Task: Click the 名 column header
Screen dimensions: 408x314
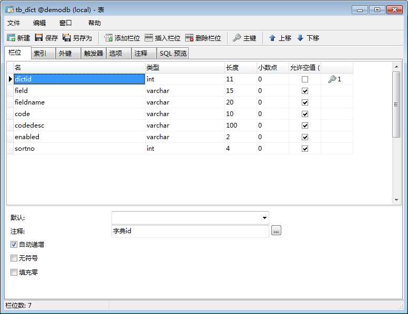Action: [x=79, y=68]
